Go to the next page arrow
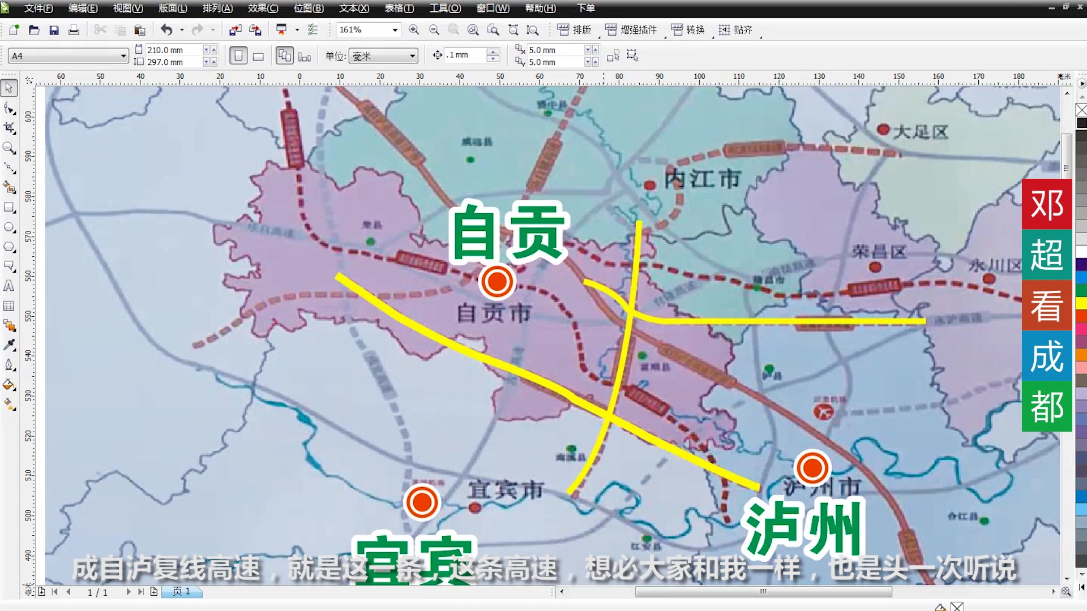The width and height of the screenshot is (1087, 611). point(129,592)
